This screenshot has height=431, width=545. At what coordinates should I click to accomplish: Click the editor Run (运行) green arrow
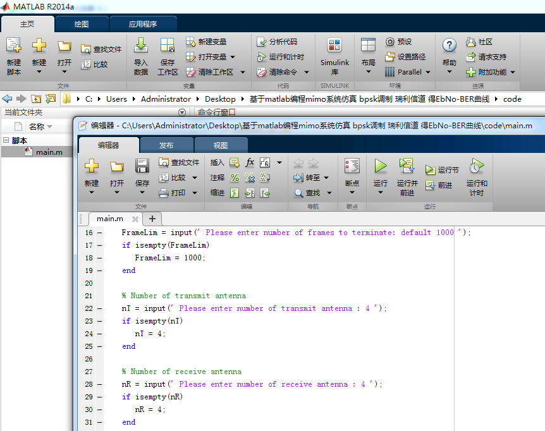click(380, 166)
